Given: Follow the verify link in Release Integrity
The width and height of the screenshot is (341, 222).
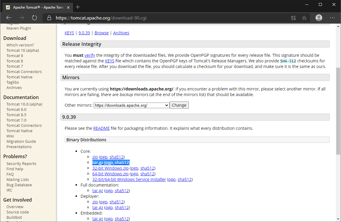Looking at the screenshot, I should click(90, 55).
